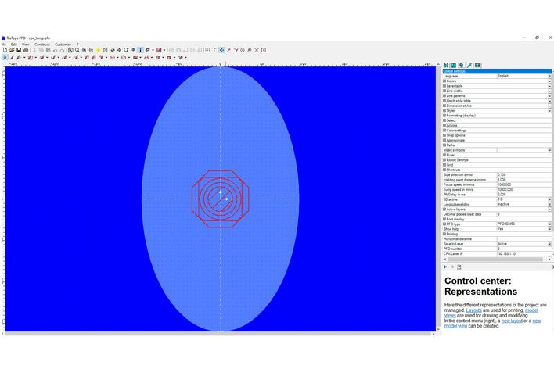Viewport: 554px width, 369px height.
Task: Open the Construct menu
Action: coord(42,44)
